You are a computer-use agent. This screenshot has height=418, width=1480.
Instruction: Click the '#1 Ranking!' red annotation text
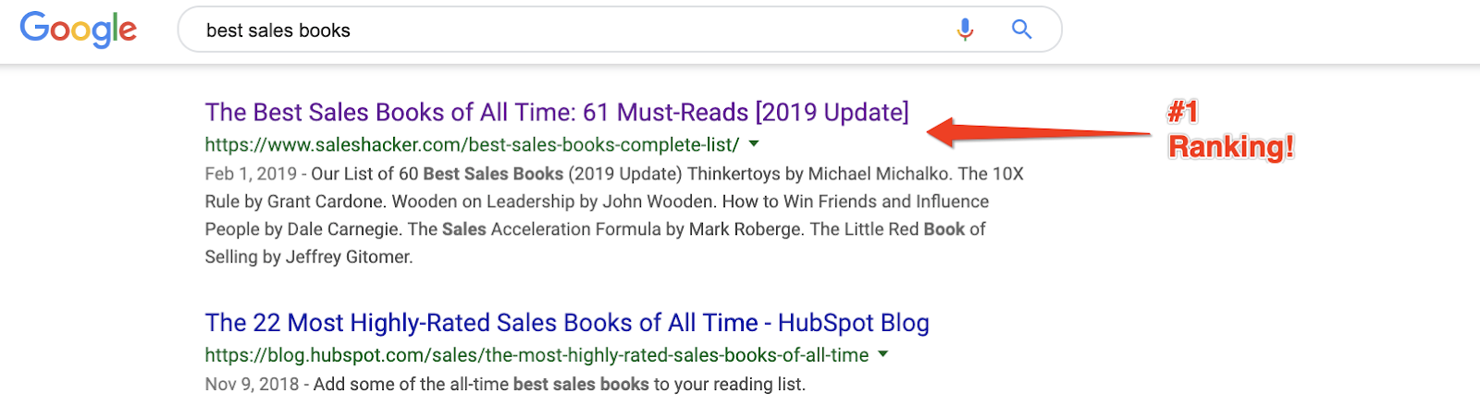click(x=1229, y=130)
